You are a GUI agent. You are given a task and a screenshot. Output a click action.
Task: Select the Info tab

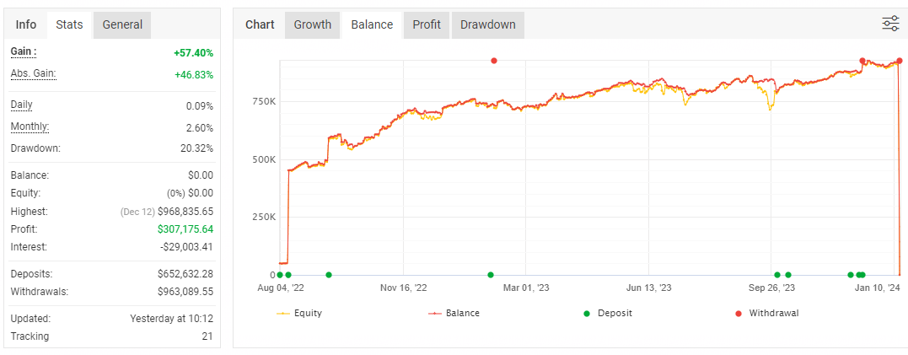coord(26,25)
